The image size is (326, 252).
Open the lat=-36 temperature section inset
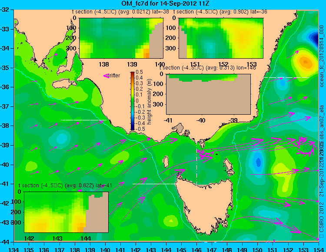pos(221,38)
